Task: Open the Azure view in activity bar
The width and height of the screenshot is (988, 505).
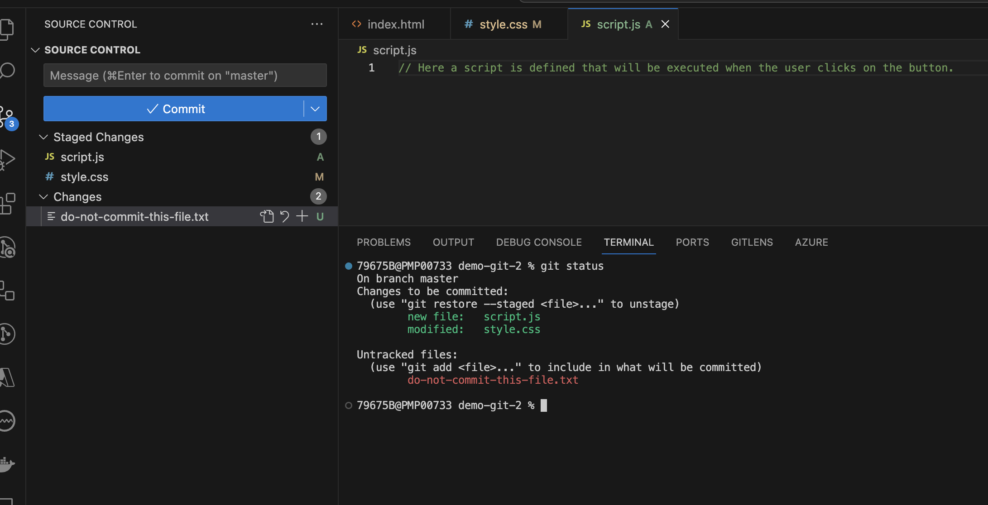Action: click(x=6, y=377)
